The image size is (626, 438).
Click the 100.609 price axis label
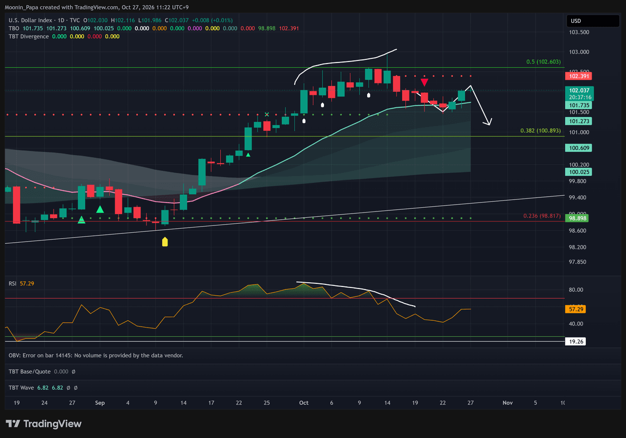[x=580, y=148]
